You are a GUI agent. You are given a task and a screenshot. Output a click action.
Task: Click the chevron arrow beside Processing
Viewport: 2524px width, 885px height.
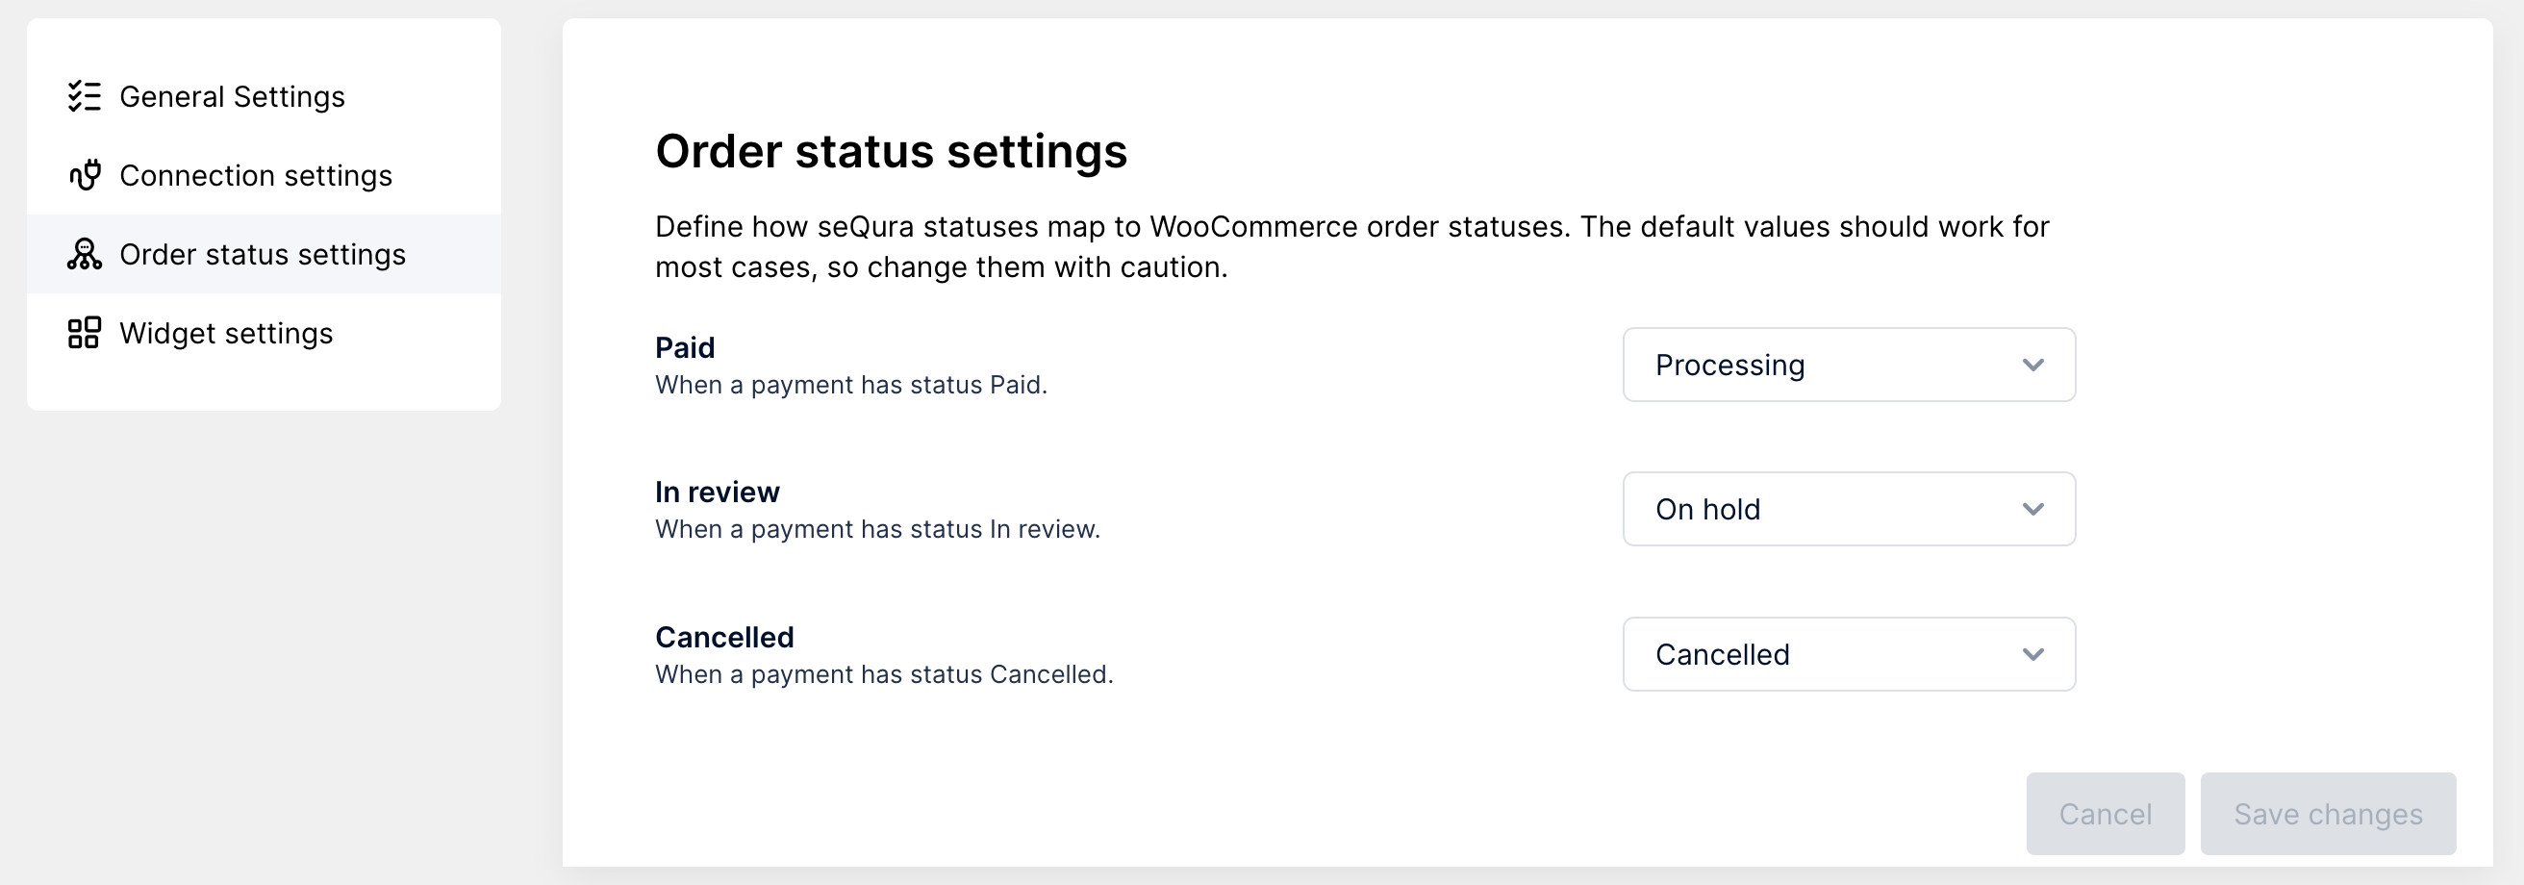(2033, 365)
